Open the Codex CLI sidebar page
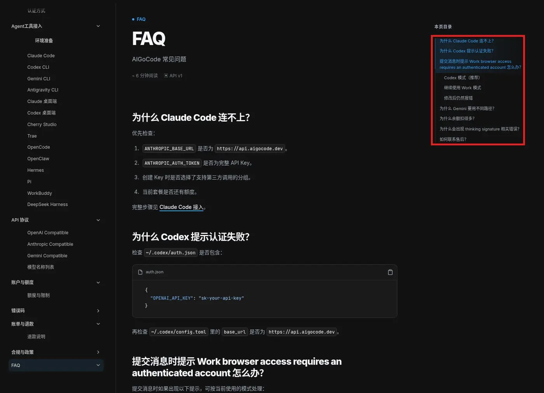Viewport: 544px width, 393px height. tap(38, 67)
